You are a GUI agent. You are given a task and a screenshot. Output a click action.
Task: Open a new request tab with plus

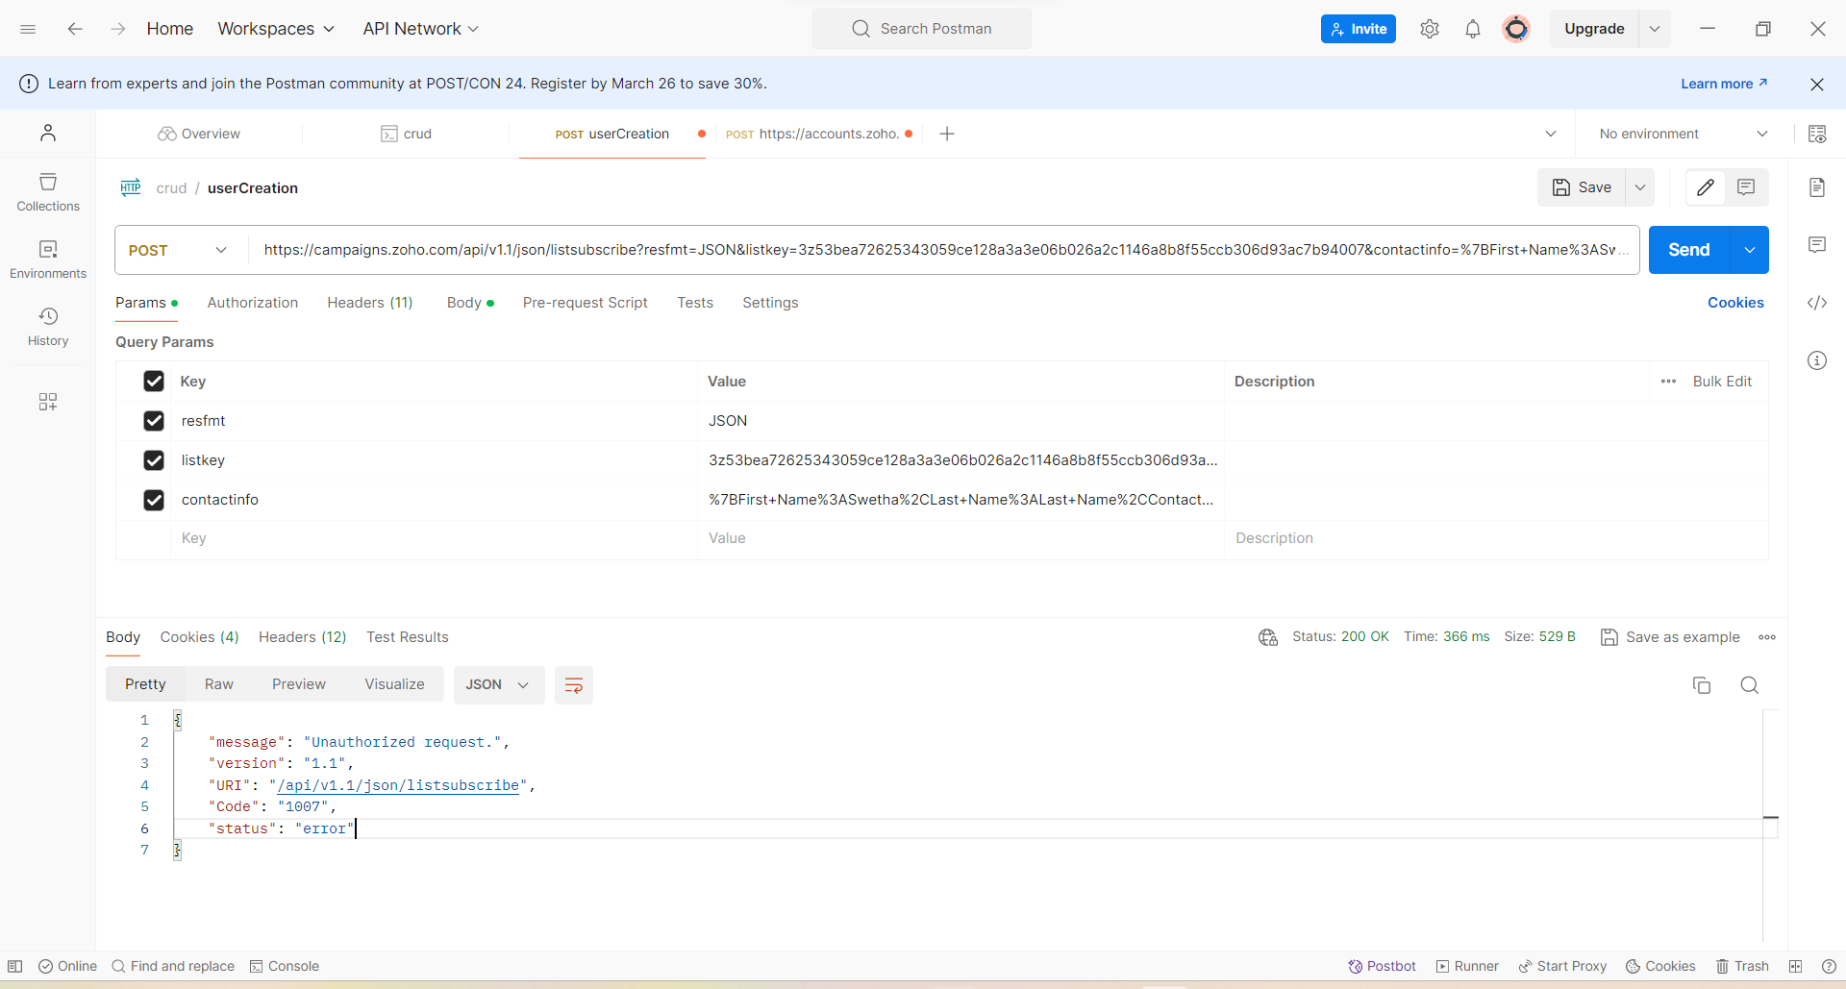[947, 134]
